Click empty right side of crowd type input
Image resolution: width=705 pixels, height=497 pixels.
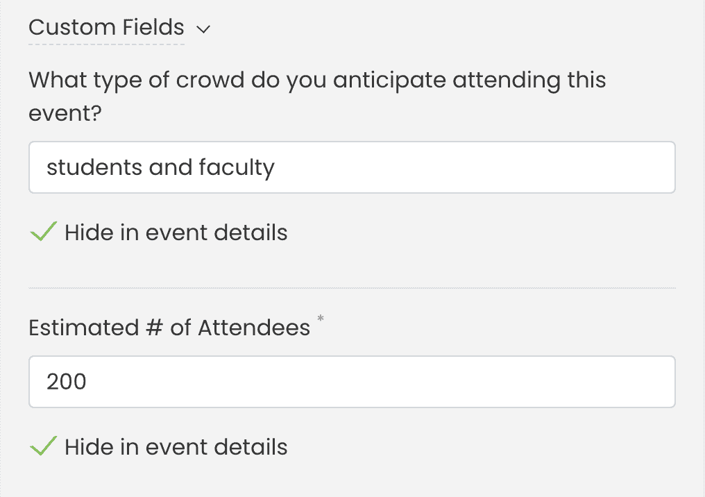coord(555,167)
